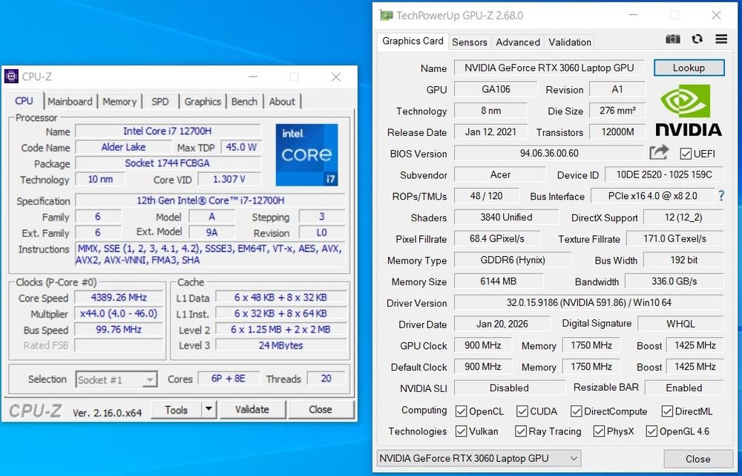The width and height of the screenshot is (742, 476).
Task: Click the Resizable BAR Enabled value
Action: pyautogui.click(x=684, y=388)
